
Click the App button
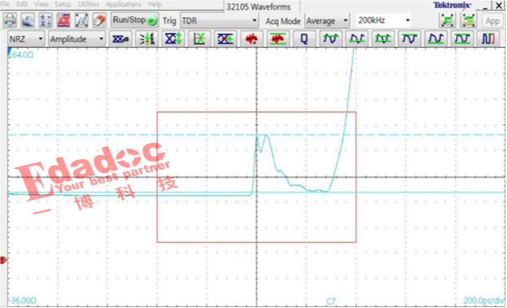coord(492,21)
